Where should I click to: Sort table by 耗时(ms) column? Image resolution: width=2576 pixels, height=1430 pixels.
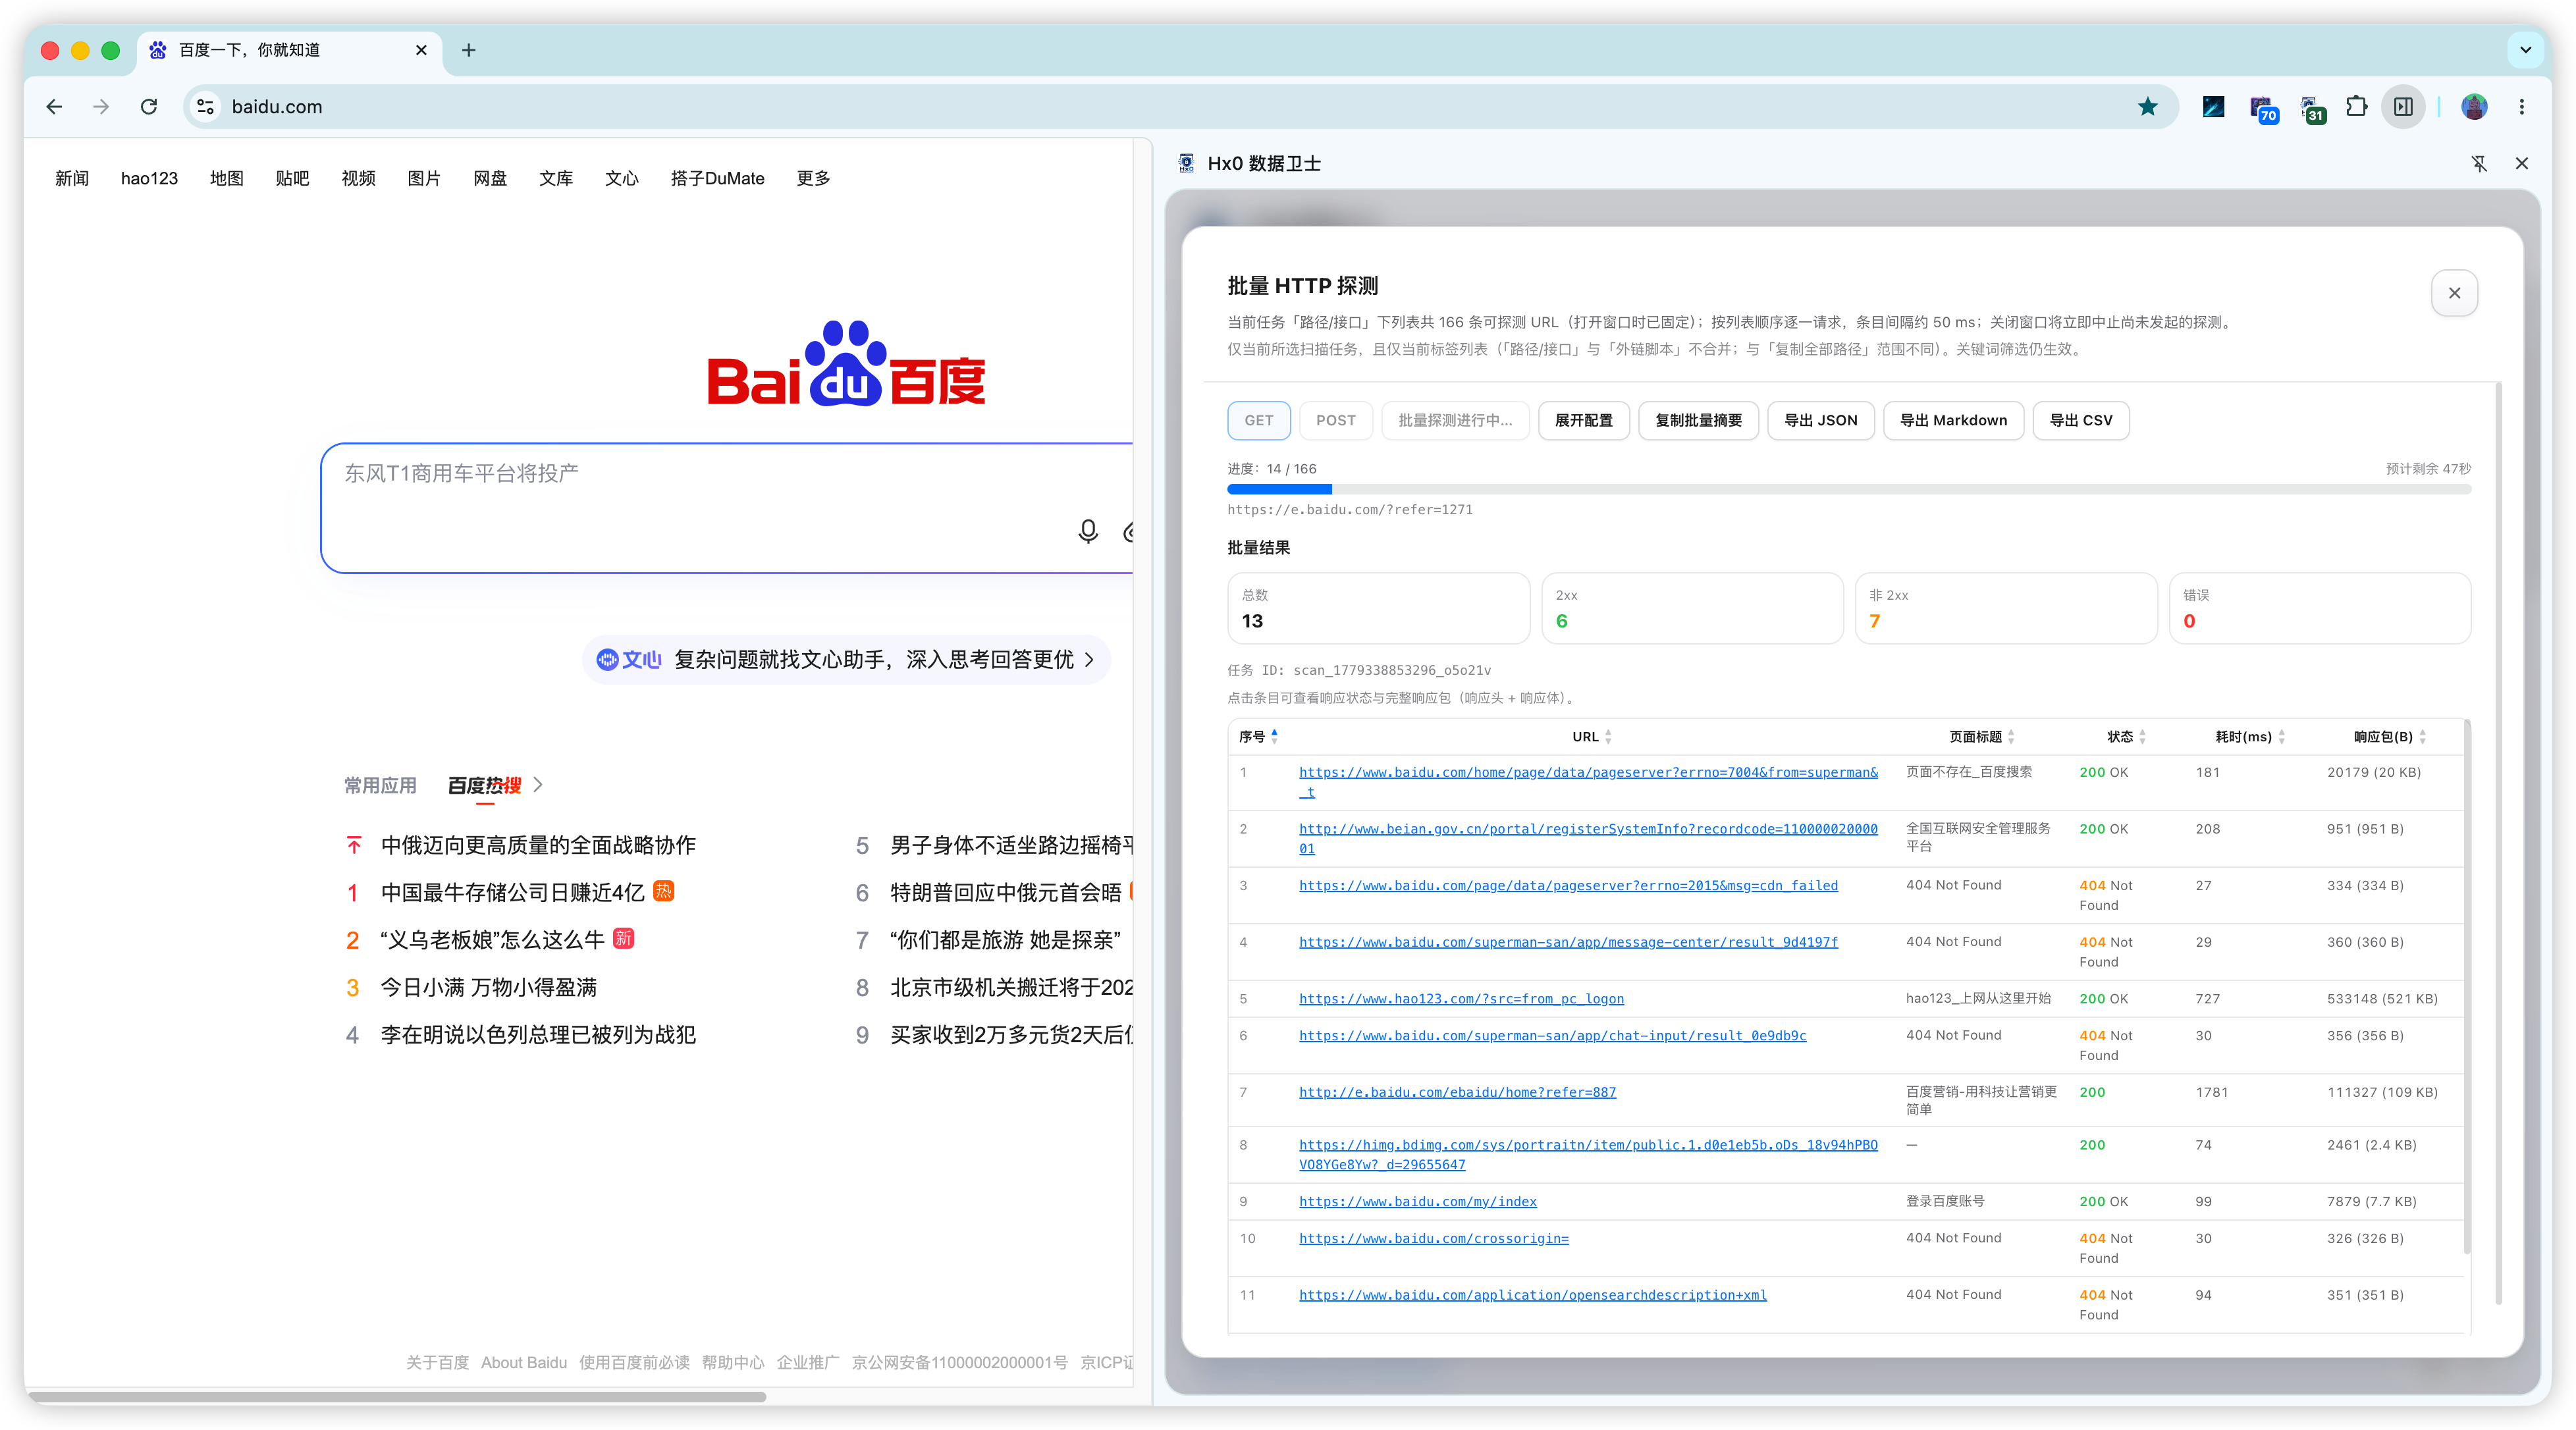click(2250, 737)
